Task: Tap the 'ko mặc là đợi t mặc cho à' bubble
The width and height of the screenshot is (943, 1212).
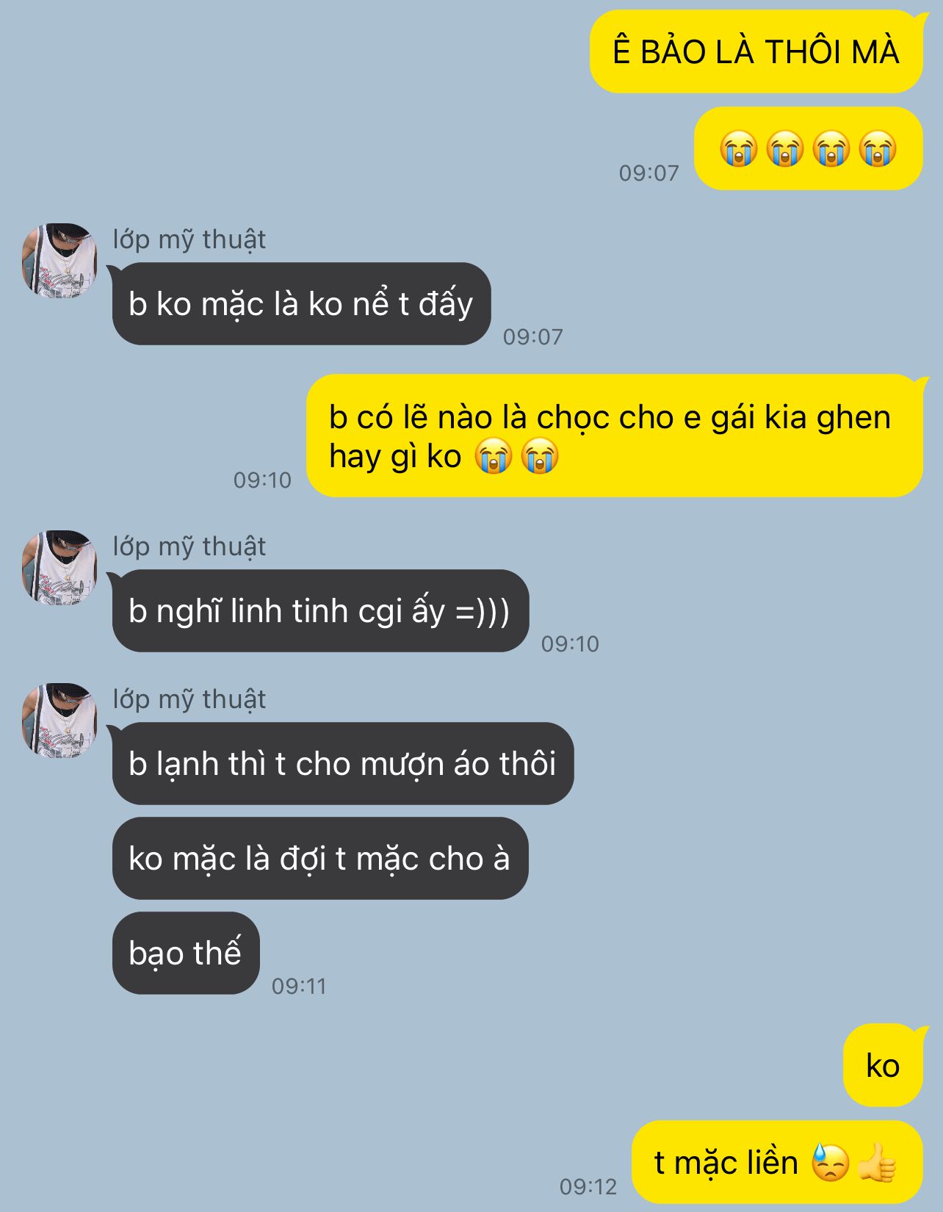Action: click(x=320, y=858)
